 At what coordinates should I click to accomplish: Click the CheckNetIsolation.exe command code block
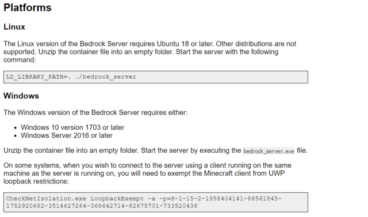[x=156, y=202]
